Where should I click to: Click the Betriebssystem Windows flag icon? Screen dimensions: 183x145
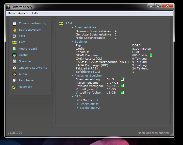(14, 30)
